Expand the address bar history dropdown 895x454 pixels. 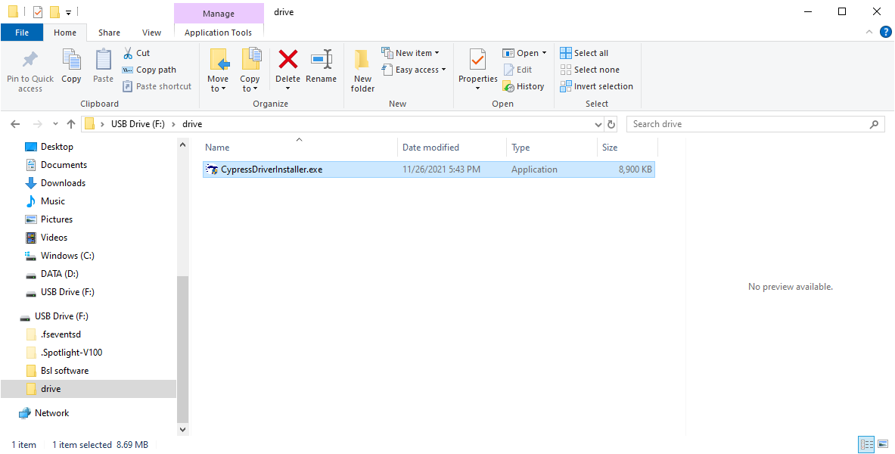coord(598,124)
